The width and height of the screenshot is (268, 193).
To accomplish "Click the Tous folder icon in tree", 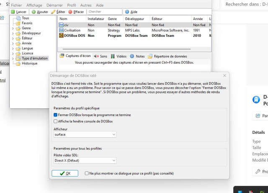I will pos(18,18).
